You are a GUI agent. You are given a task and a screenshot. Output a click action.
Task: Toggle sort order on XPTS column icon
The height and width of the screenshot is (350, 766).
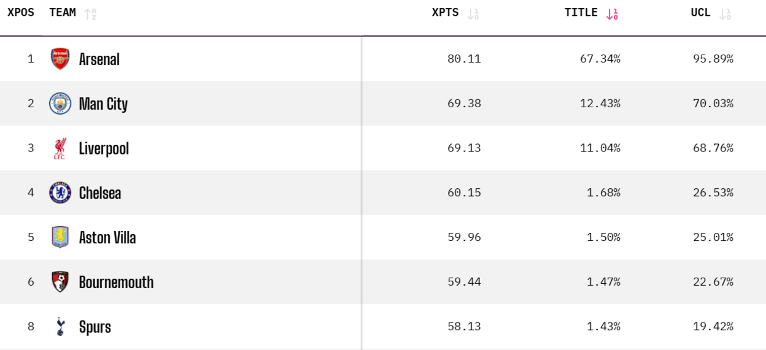pyautogui.click(x=473, y=13)
